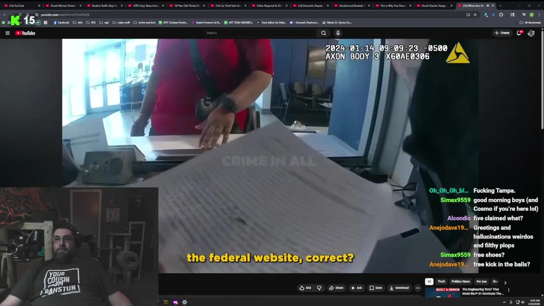
Task: View notifications via the bell icon
Action: click(x=519, y=33)
